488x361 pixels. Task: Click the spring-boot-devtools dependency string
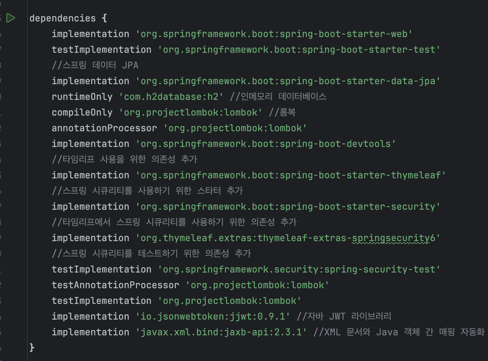[x=266, y=144]
